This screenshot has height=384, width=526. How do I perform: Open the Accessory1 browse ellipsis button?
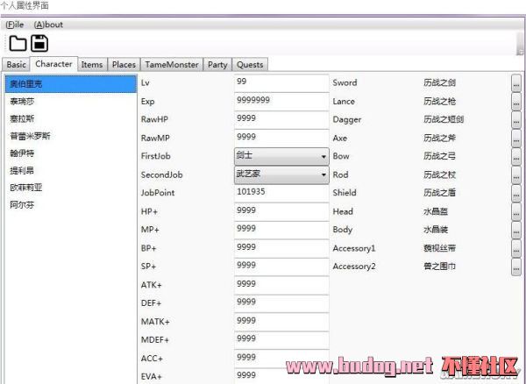516,248
